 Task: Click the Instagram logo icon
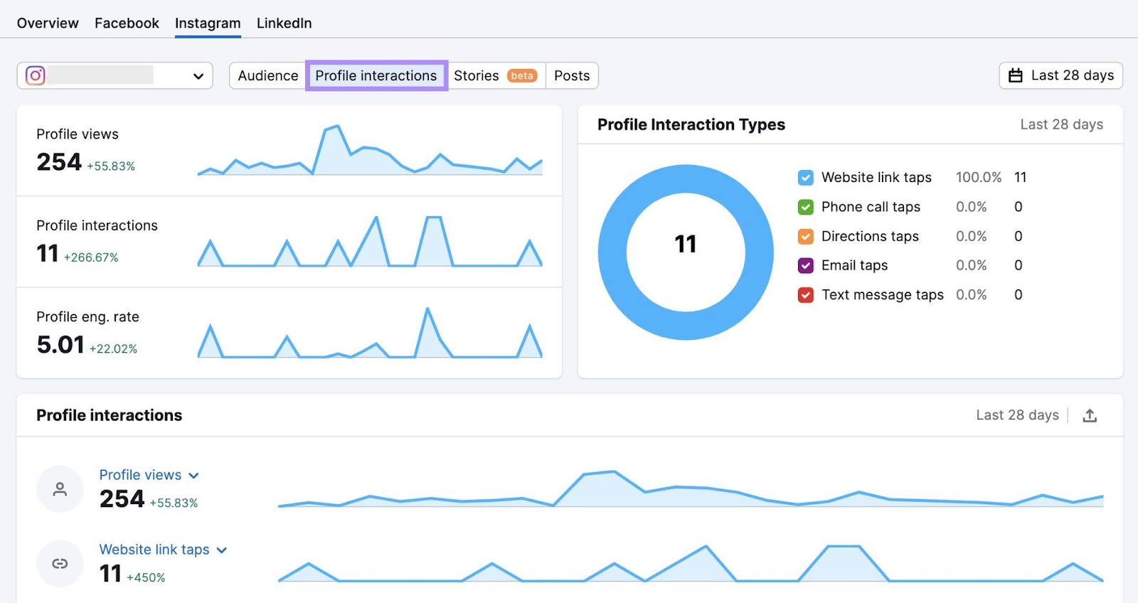[x=36, y=75]
